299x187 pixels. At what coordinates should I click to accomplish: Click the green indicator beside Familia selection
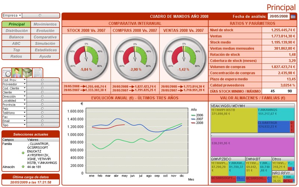[x=23, y=153]
